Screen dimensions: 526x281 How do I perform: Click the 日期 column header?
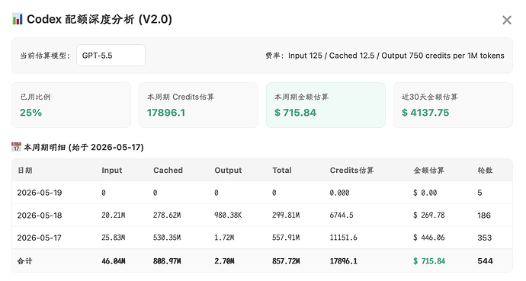[x=25, y=170]
